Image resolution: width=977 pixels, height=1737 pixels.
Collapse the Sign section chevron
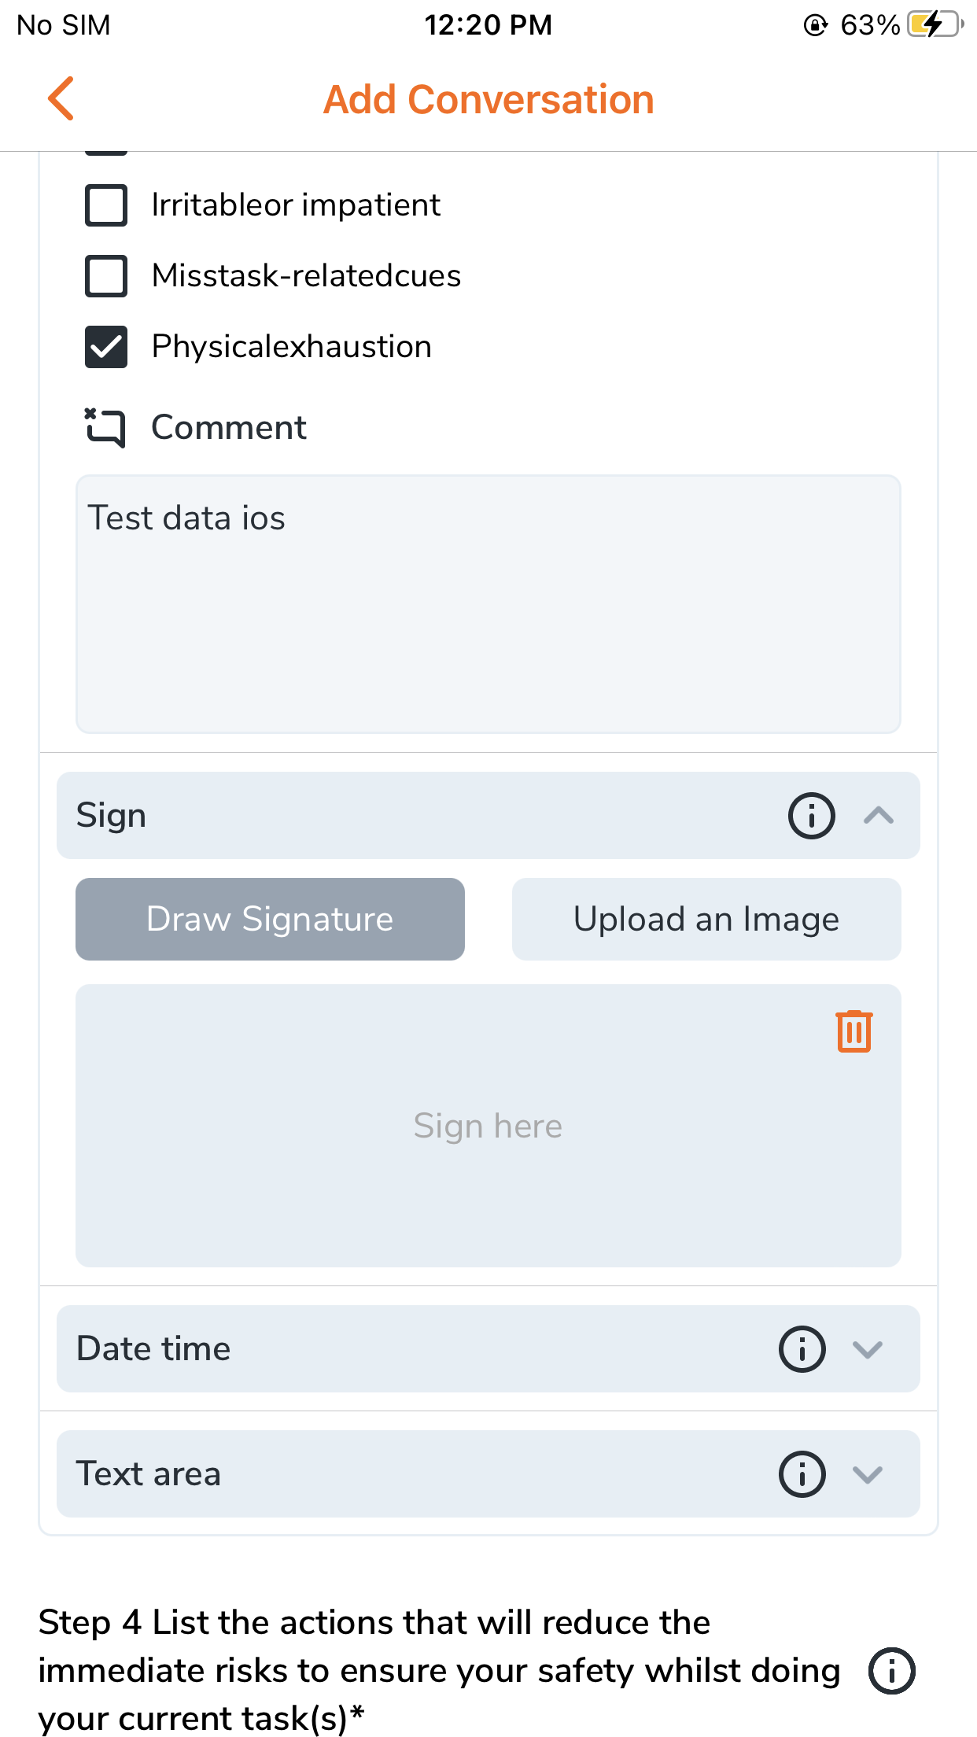(x=878, y=816)
